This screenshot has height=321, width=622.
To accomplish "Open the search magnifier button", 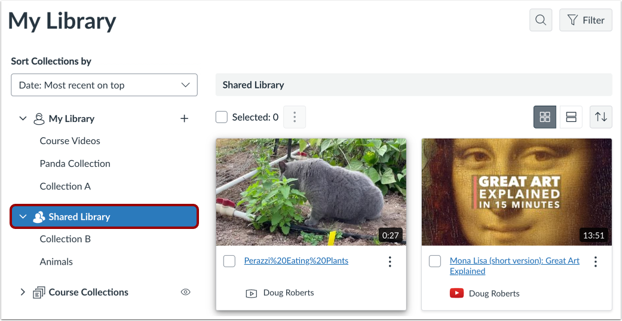I will [541, 20].
